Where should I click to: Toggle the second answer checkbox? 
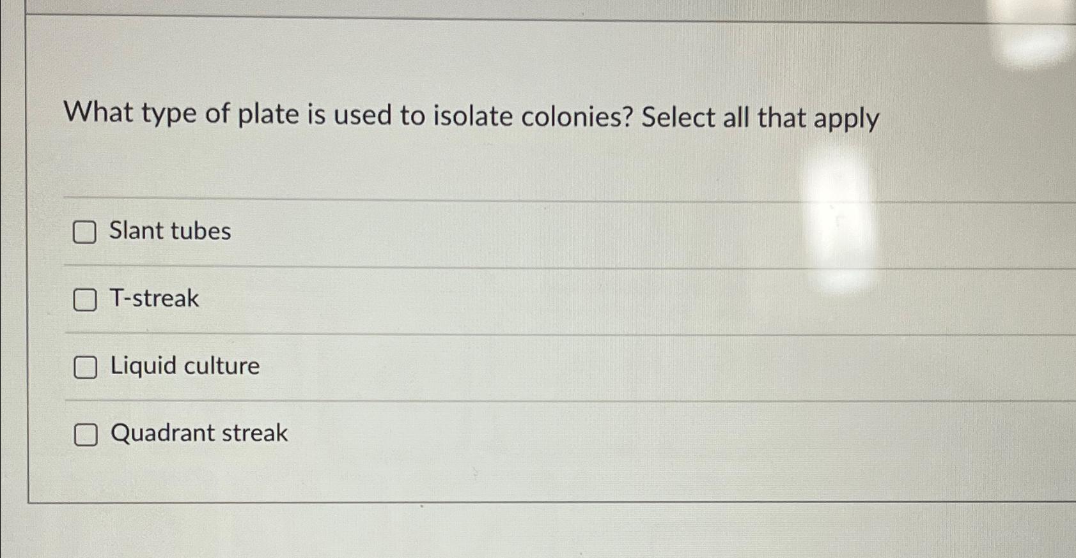pos(85,300)
